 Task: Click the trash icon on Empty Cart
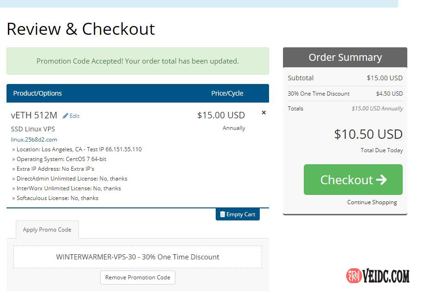pyautogui.click(x=223, y=214)
